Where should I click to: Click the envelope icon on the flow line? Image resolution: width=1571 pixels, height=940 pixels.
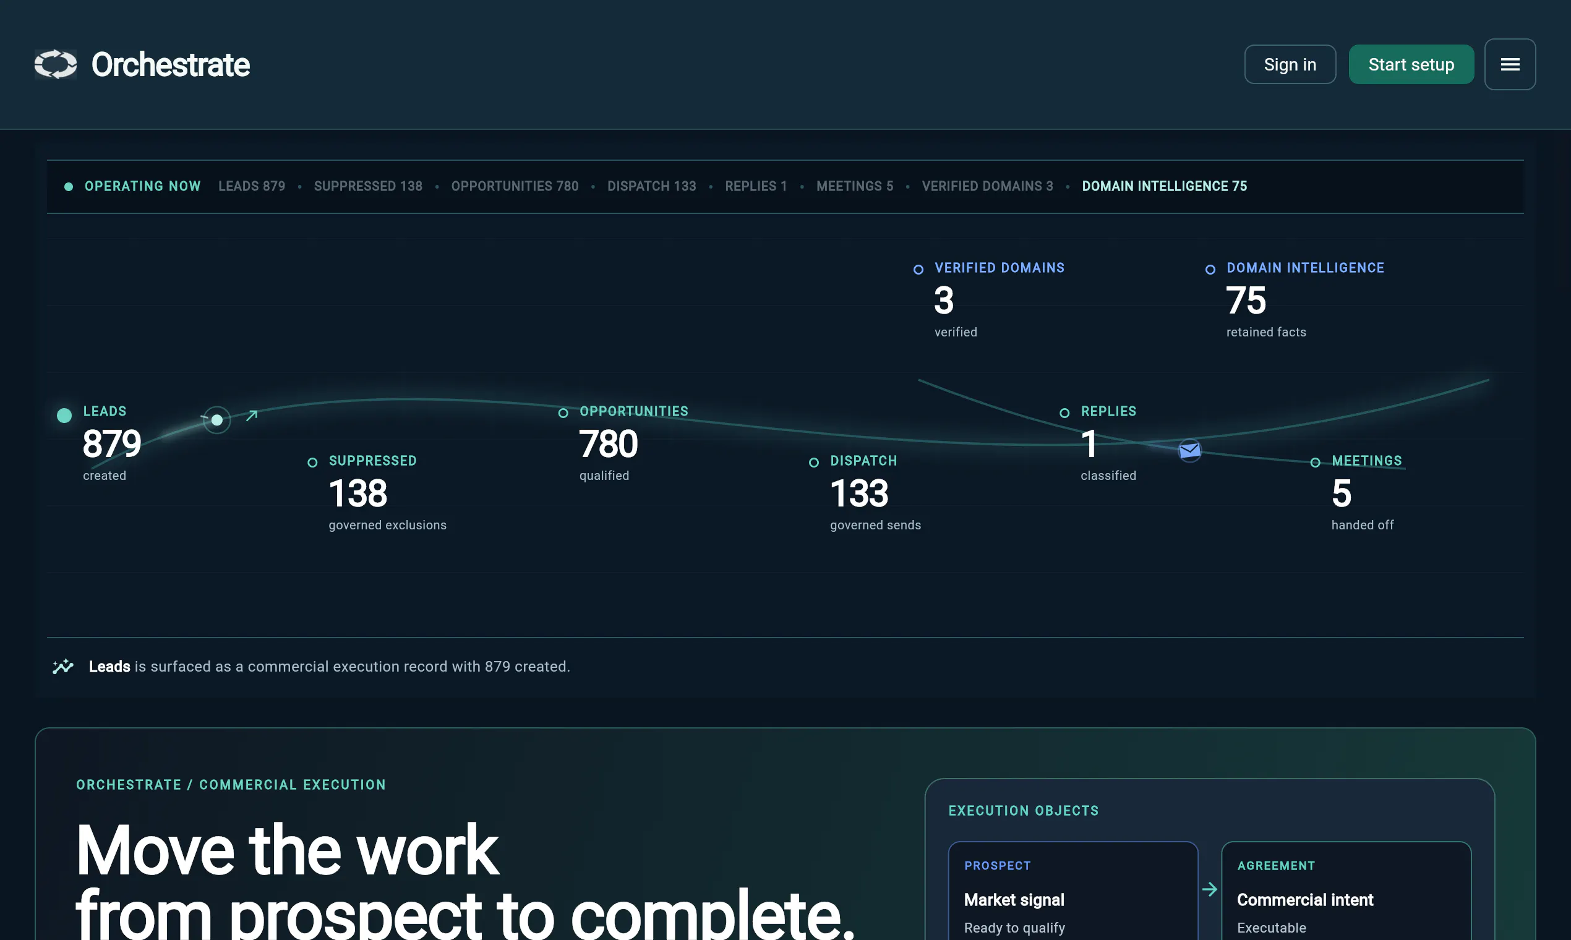coord(1189,451)
